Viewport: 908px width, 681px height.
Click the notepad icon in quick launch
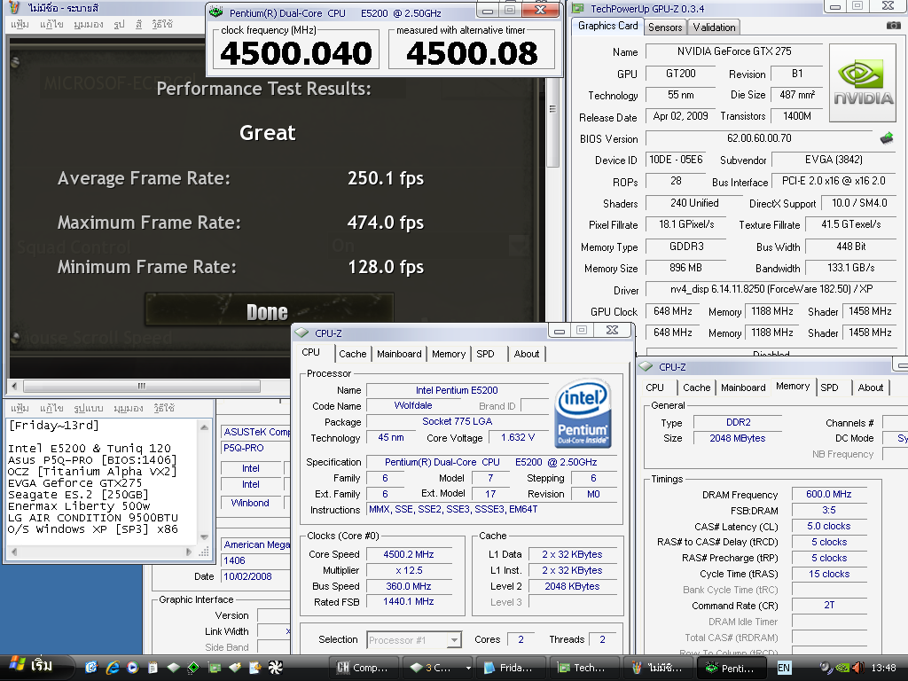pos(153,668)
